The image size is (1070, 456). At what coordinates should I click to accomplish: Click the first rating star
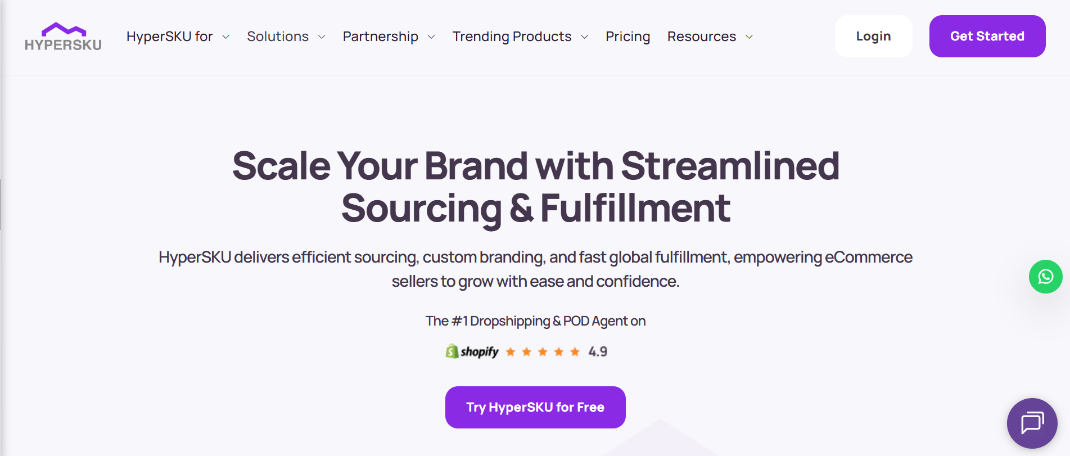pyautogui.click(x=511, y=352)
